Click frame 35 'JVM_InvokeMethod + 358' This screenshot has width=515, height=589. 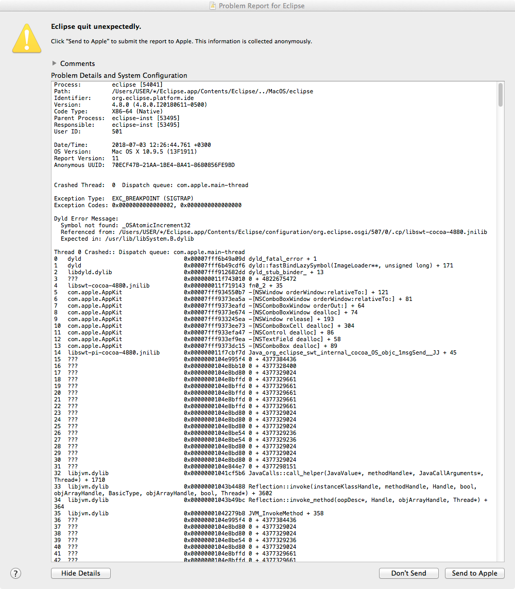189,513
